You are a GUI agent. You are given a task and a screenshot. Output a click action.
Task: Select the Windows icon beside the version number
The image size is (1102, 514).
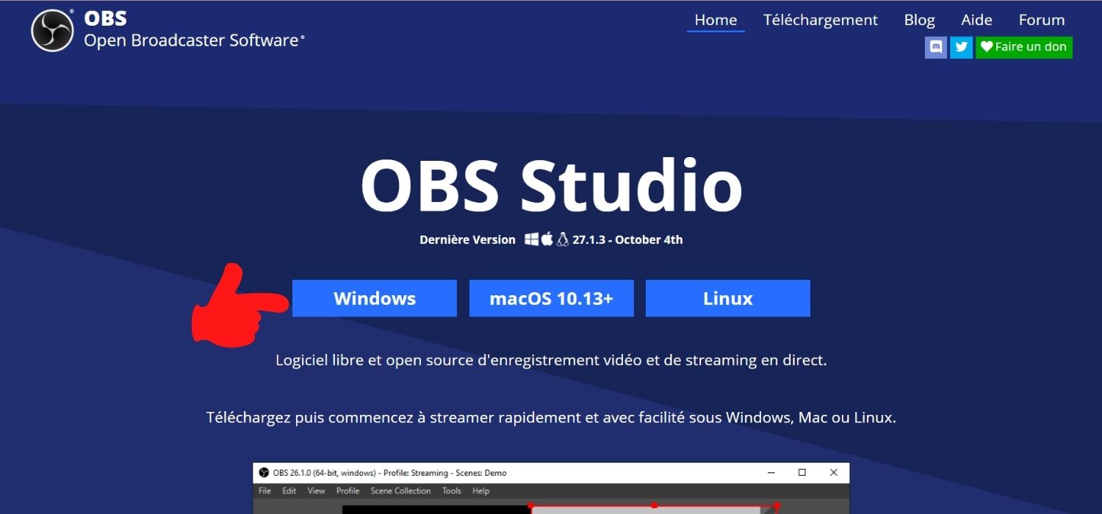pyautogui.click(x=530, y=239)
